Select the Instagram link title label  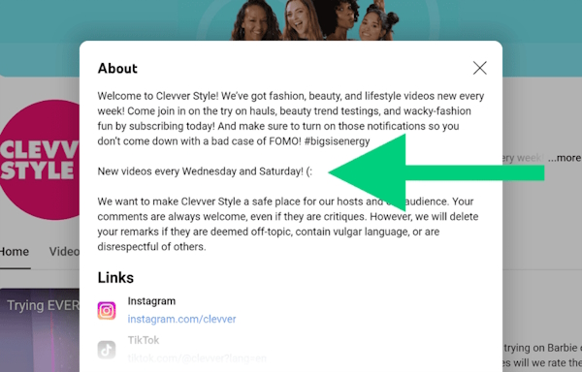pyautogui.click(x=151, y=301)
